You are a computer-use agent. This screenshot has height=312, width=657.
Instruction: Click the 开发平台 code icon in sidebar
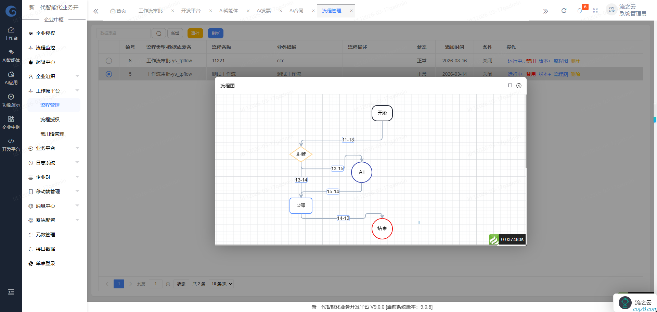(x=11, y=145)
